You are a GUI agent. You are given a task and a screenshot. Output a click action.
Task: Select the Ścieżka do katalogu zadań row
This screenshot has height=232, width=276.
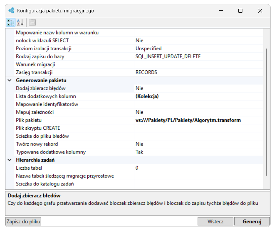tap(138, 184)
